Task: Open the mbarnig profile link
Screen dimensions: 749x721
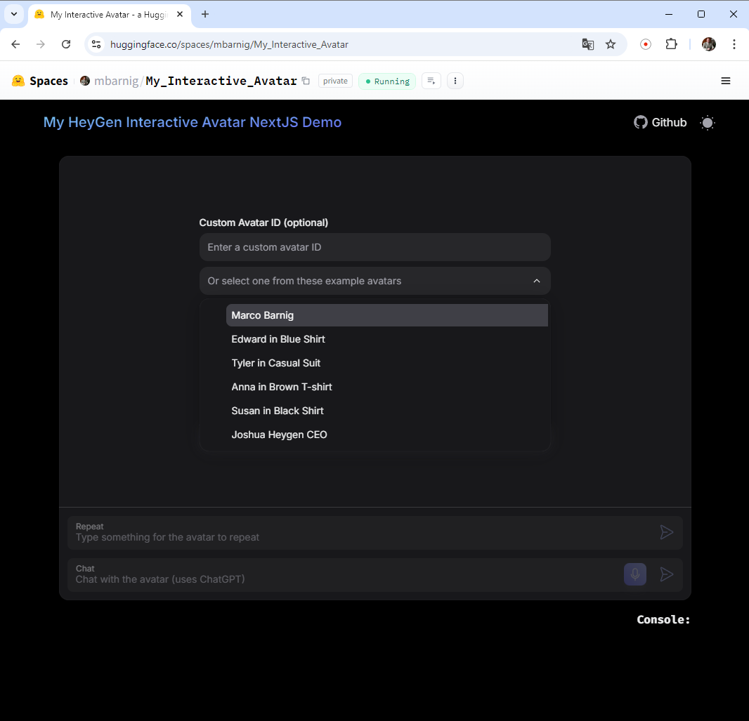Action: tap(116, 81)
